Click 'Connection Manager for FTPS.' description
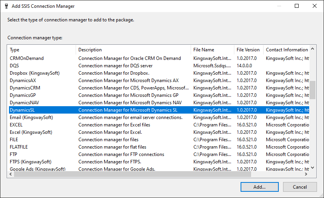This screenshot has width=324, height=198. coord(110,162)
